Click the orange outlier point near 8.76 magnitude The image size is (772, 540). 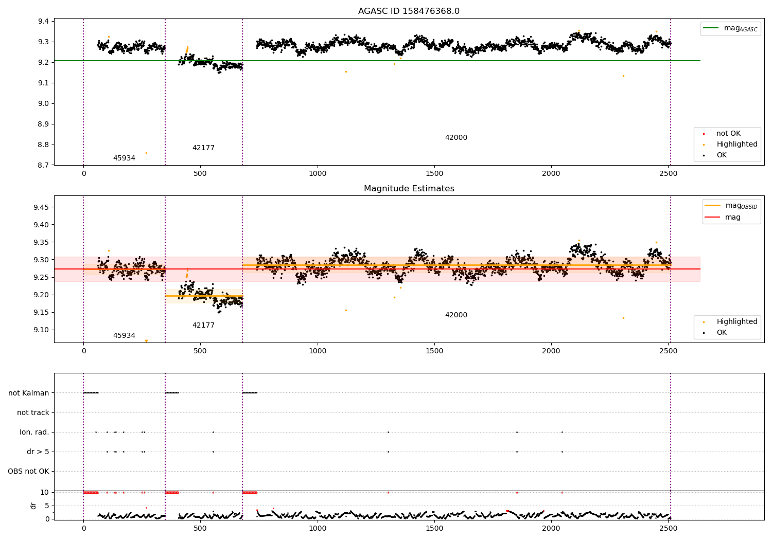tap(146, 153)
